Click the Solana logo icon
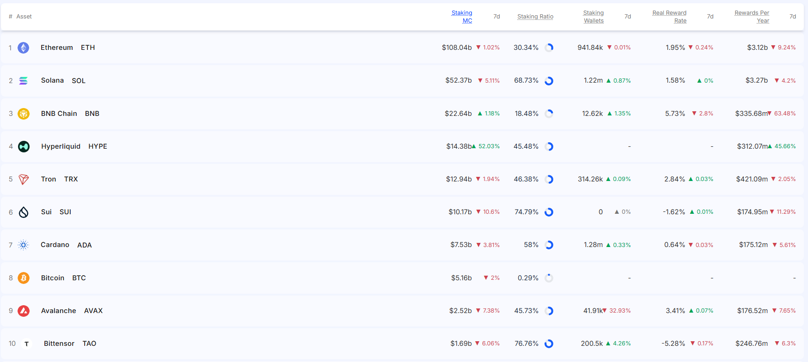The height and width of the screenshot is (362, 808). click(24, 81)
